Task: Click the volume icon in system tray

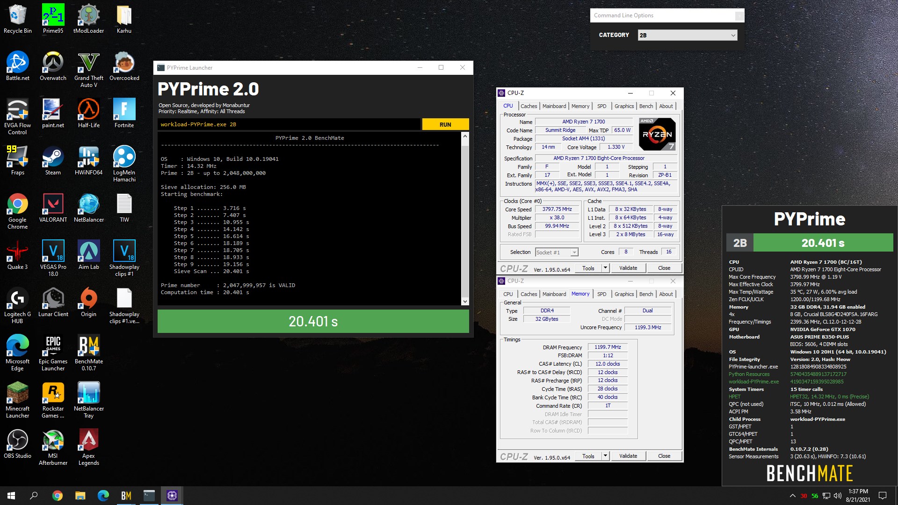Action: pyautogui.click(x=838, y=496)
